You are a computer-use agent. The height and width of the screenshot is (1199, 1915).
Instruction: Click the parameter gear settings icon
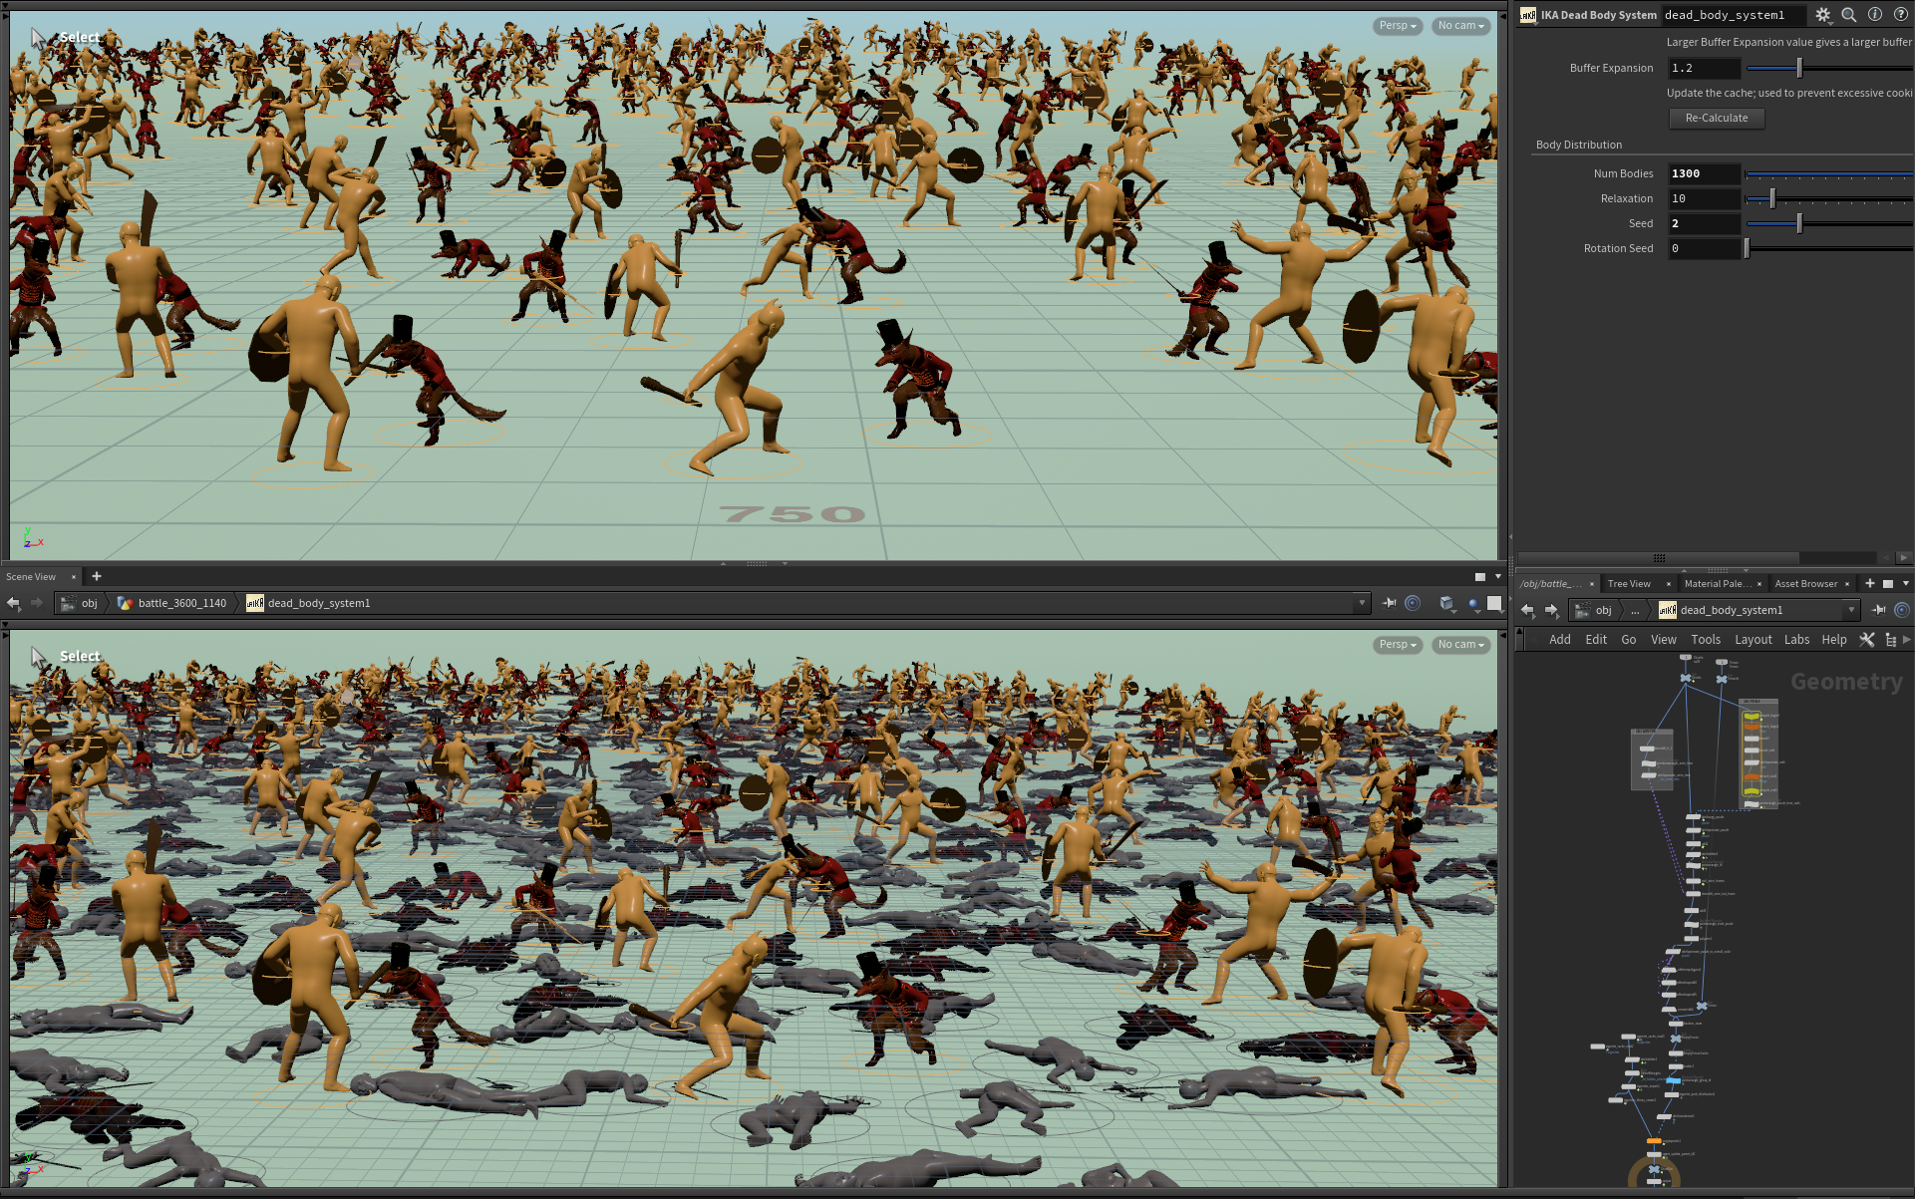1822,15
